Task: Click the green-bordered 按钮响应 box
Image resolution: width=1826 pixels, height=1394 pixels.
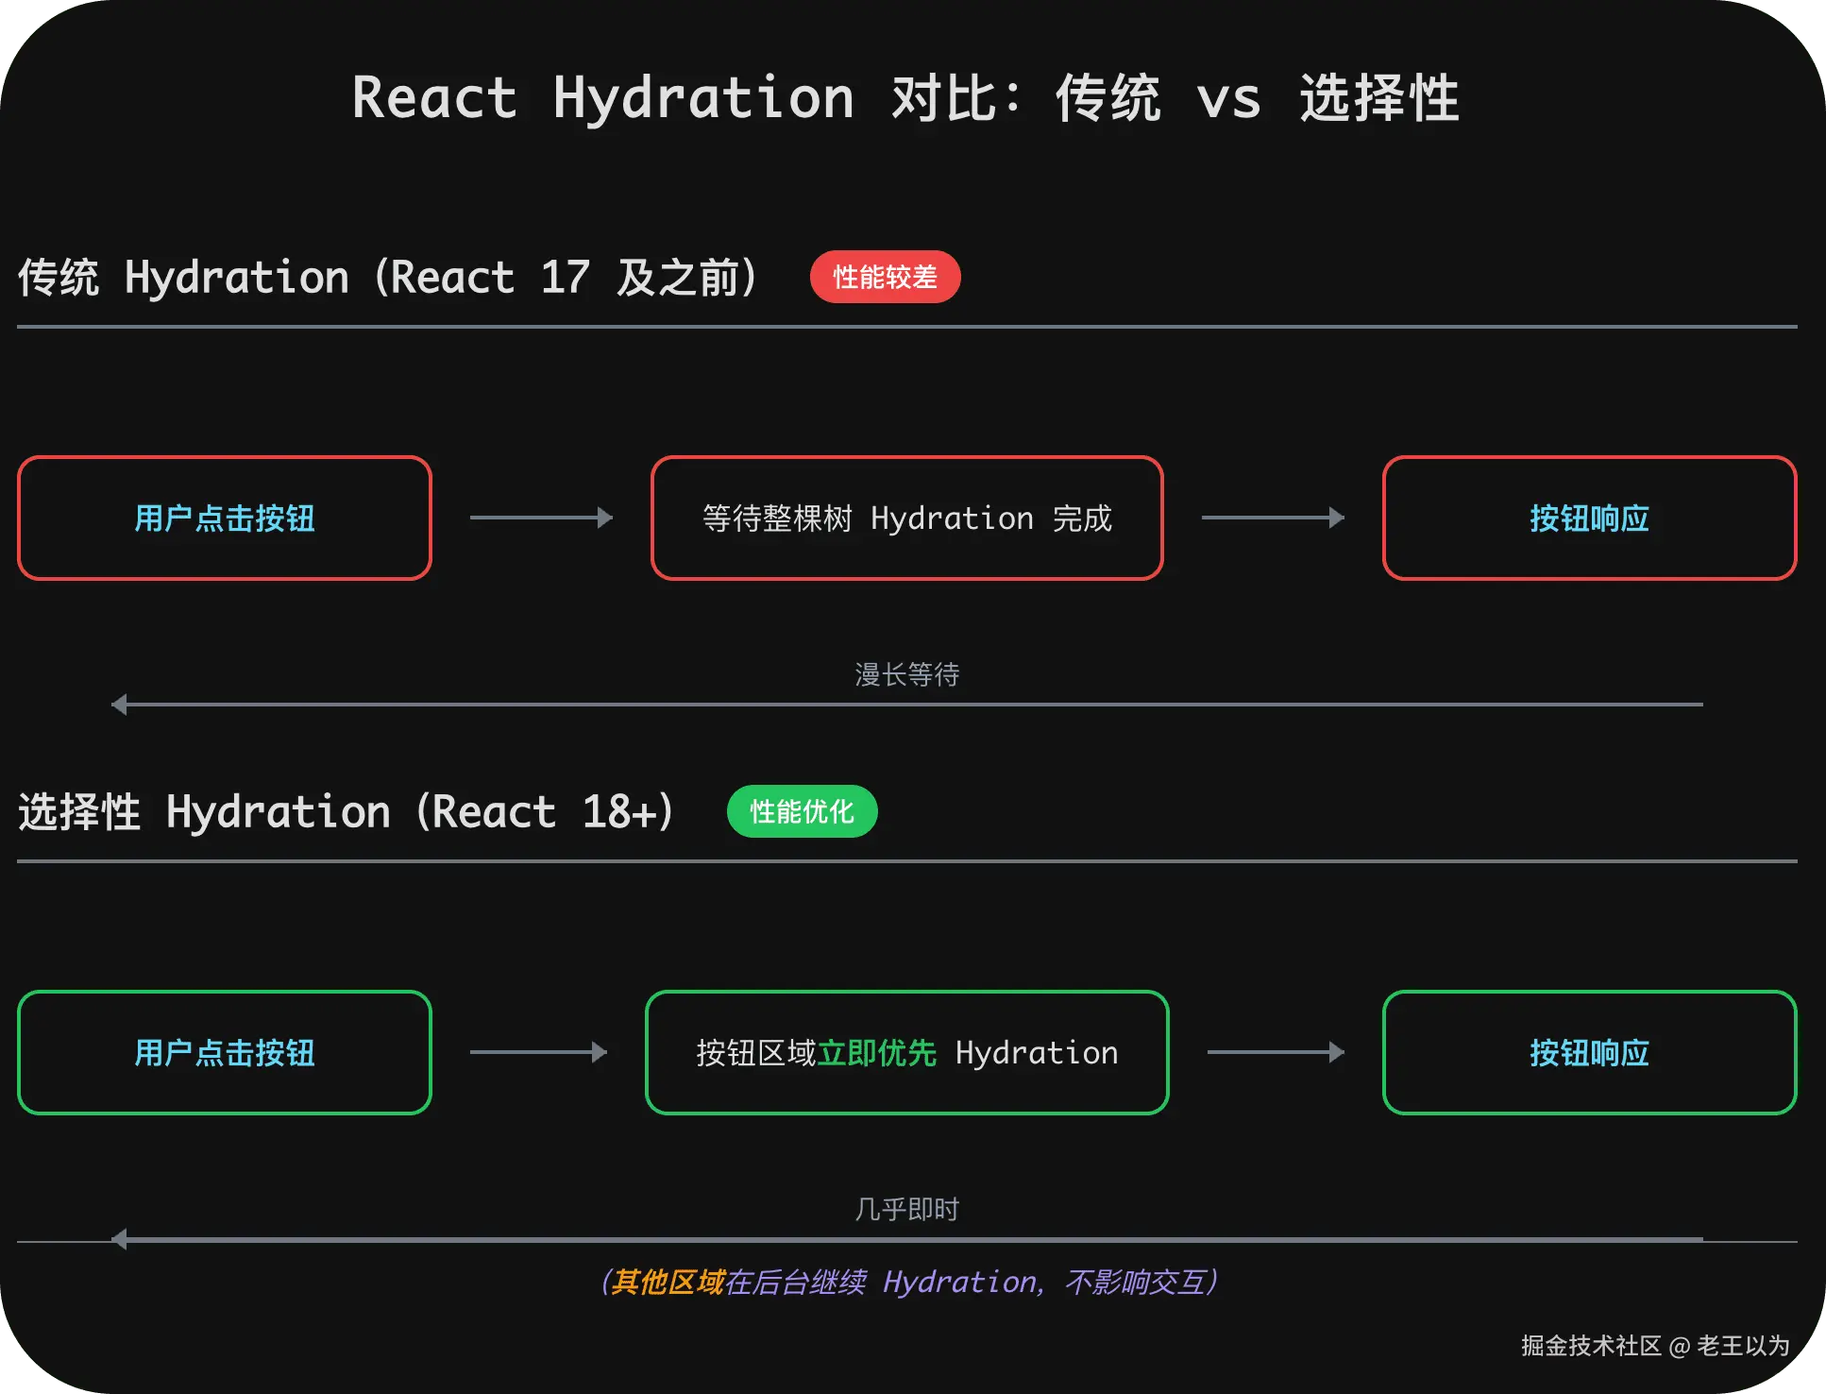Action: 1589,1052
